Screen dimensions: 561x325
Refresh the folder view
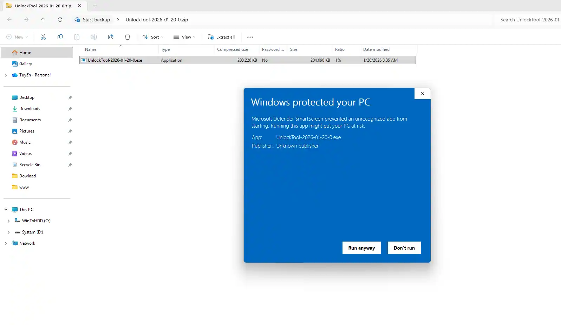60,20
